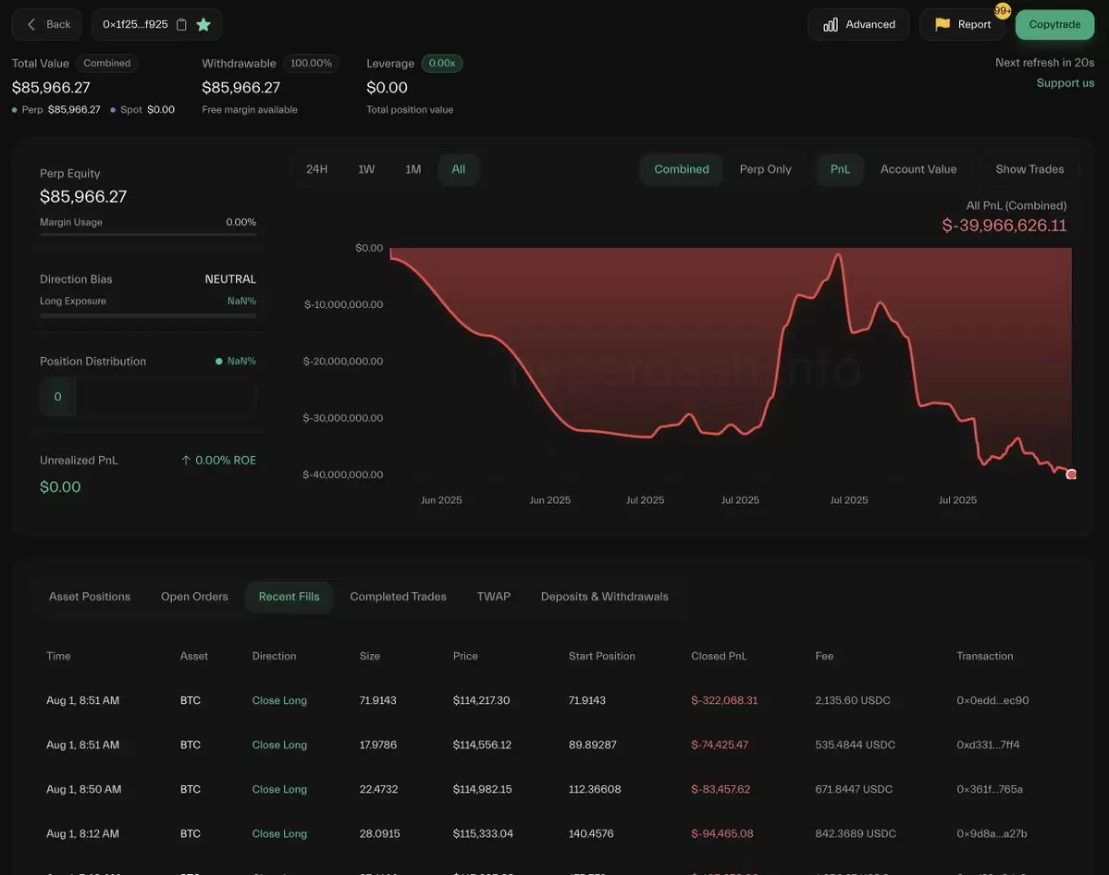This screenshot has width=1109, height=875.
Task: Click the 99+ notification badge
Action: point(1003,11)
